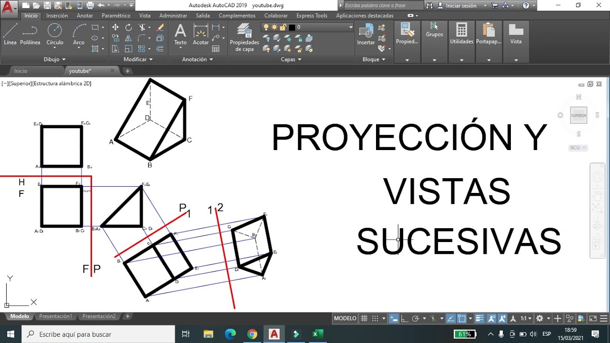This screenshot has height=343, width=610.
Task: Toggle ortho mode in status bar
Action: (404, 318)
